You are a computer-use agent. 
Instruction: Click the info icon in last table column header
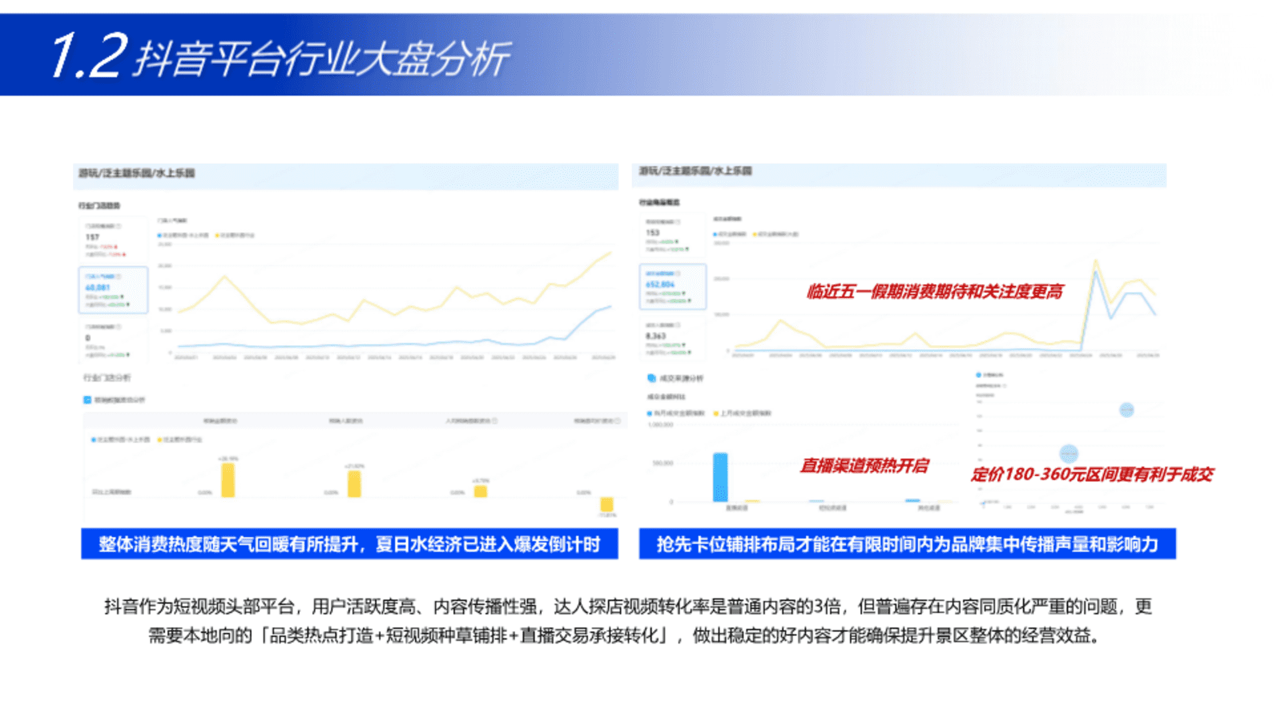tap(618, 421)
